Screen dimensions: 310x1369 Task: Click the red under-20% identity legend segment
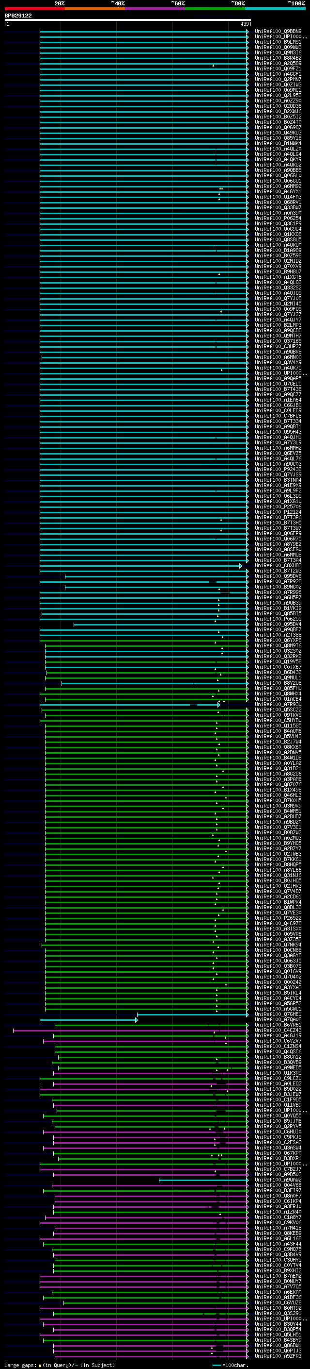point(34,9)
